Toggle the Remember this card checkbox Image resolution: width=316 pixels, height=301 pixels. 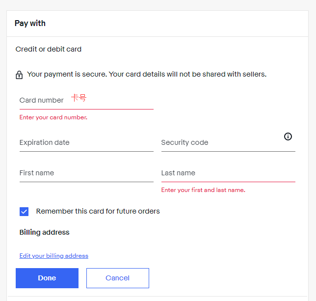[24, 212]
